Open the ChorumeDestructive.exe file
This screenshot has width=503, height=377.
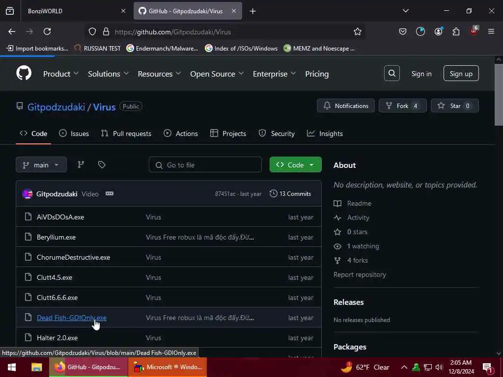tap(73, 257)
